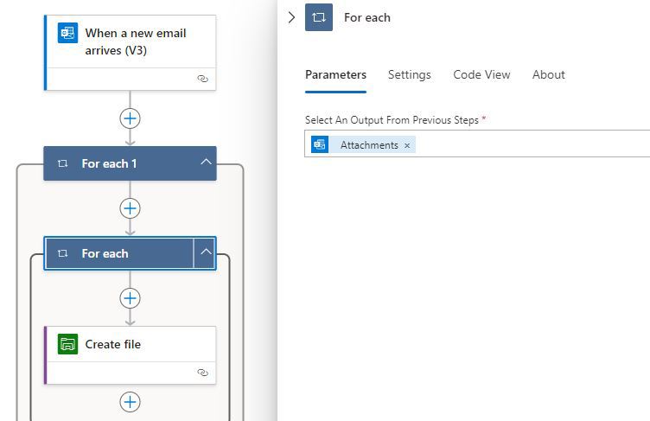The image size is (650, 421).
Task: Switch to the Settings tab
Action: point(409,74)
